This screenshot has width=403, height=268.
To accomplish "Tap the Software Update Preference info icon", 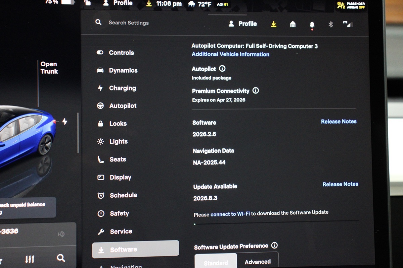I will tap(274, 246).
